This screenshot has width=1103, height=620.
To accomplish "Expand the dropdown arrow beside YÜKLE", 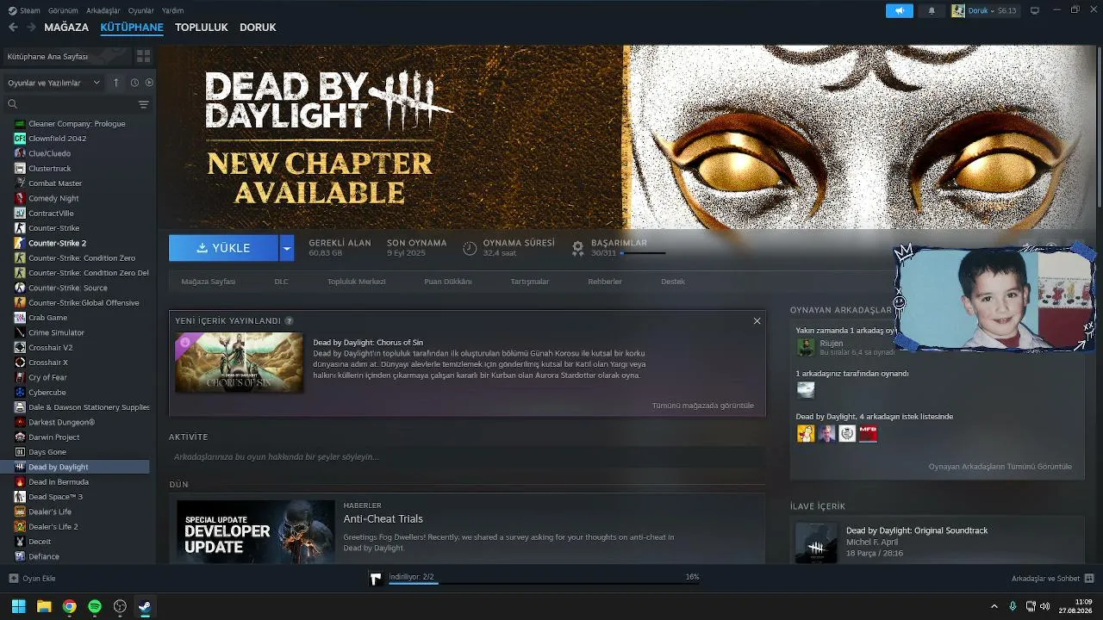I will pos(287,248).
